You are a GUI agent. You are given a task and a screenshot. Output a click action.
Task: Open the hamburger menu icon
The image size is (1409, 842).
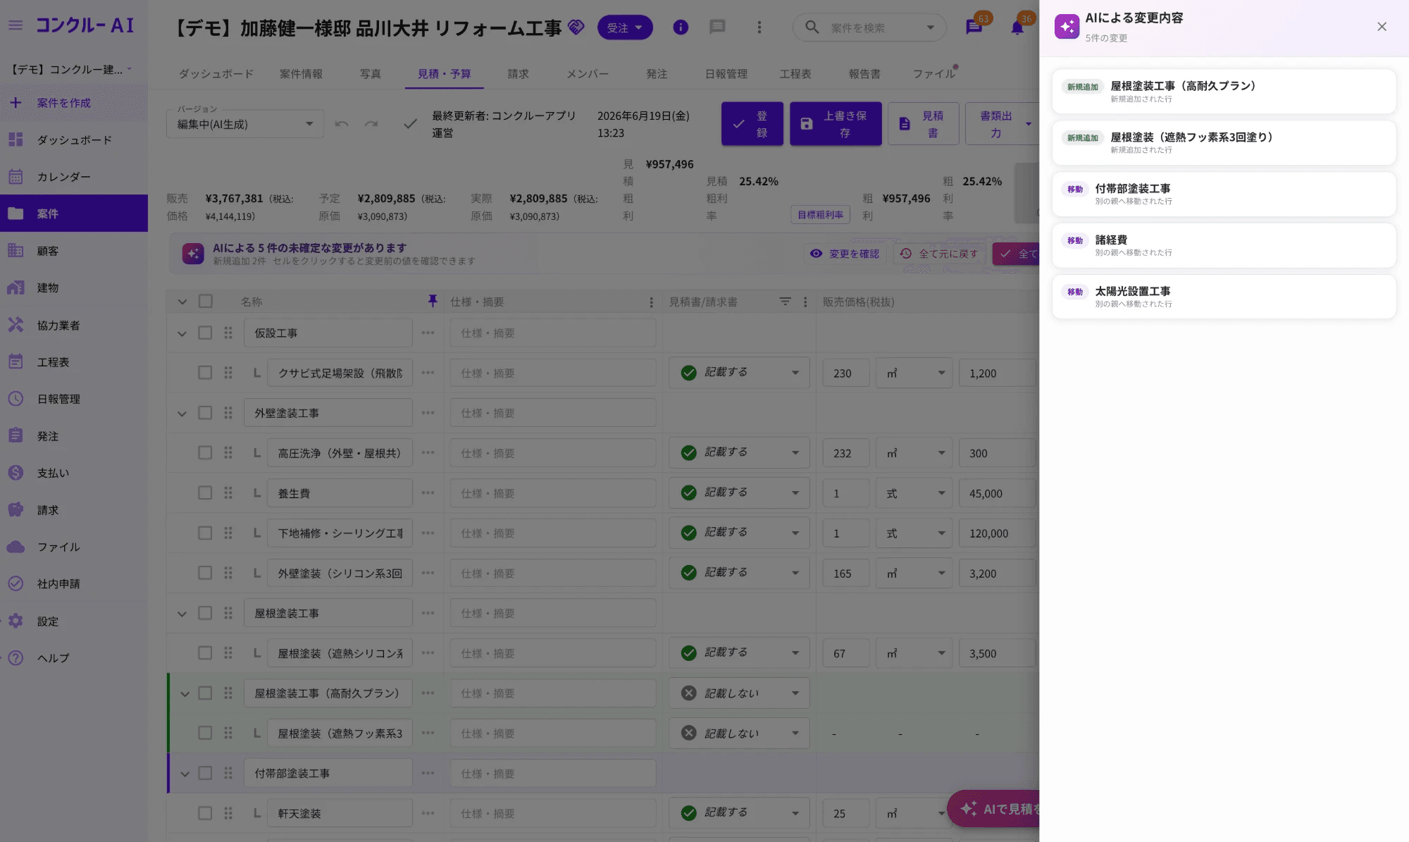(x=15, y=25)
